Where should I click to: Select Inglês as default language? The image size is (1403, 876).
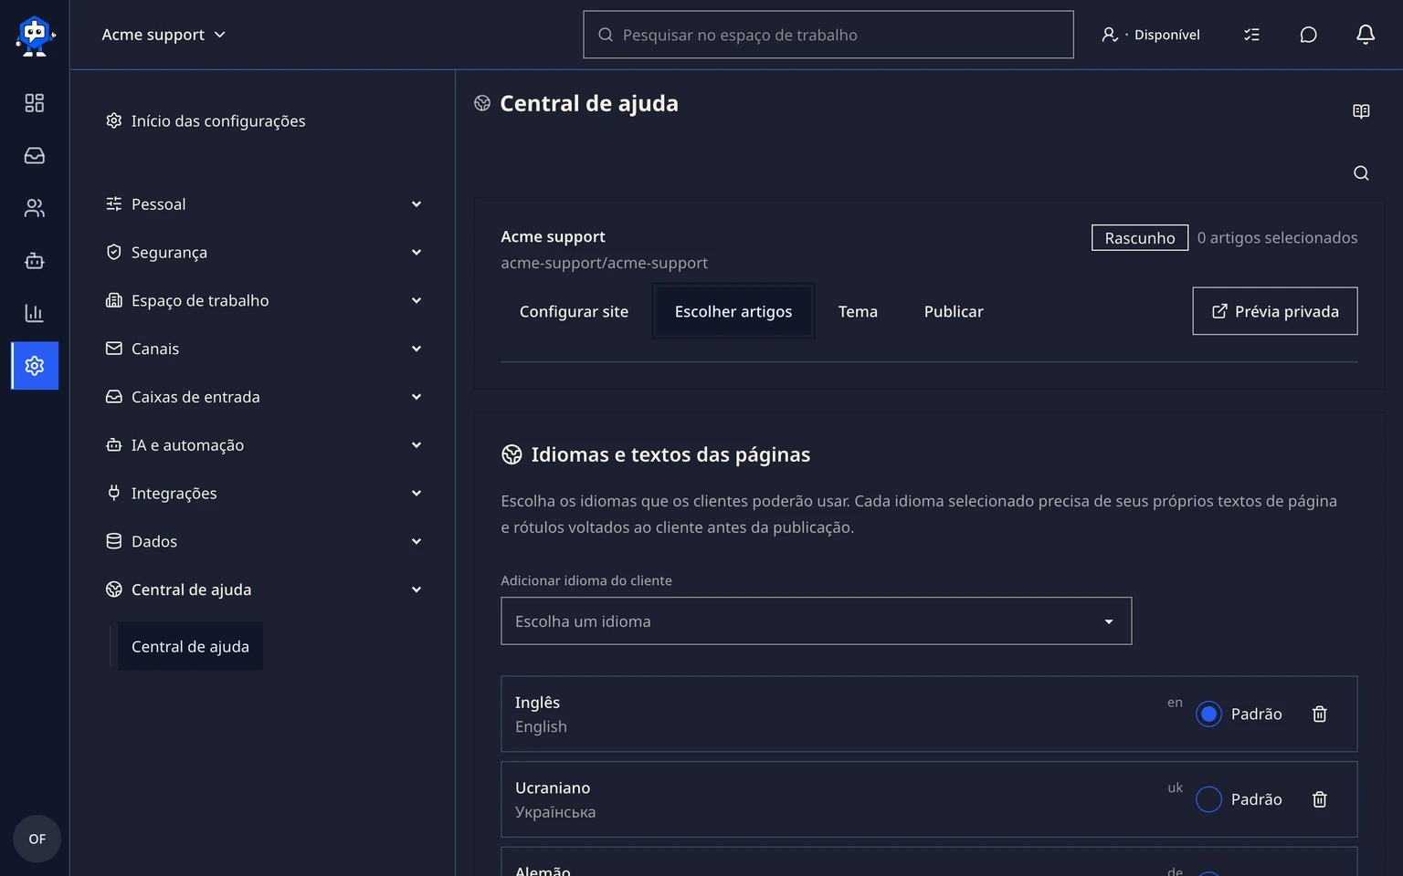point(1208,714)
